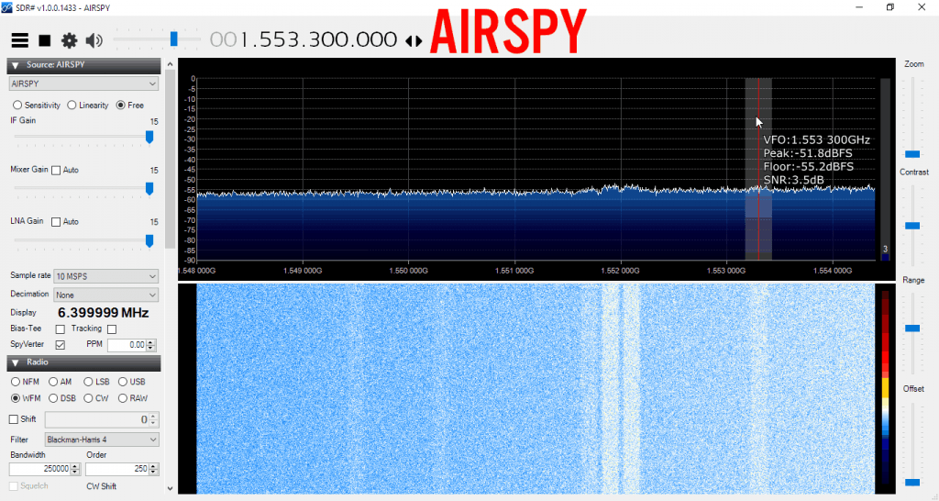Enable Mixer Gain Auto checkbox
This screenshot has width=939, height=501.
[56, 171]
